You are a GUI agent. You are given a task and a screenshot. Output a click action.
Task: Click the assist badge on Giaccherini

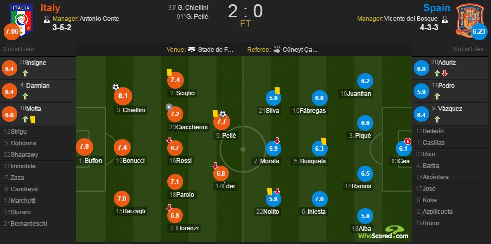169,107
